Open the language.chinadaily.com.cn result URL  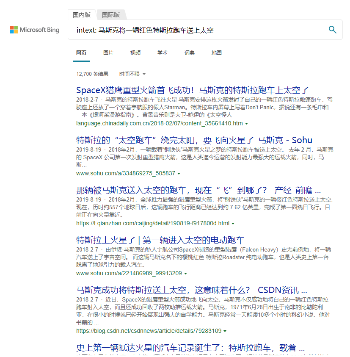(x=159, y=123)
